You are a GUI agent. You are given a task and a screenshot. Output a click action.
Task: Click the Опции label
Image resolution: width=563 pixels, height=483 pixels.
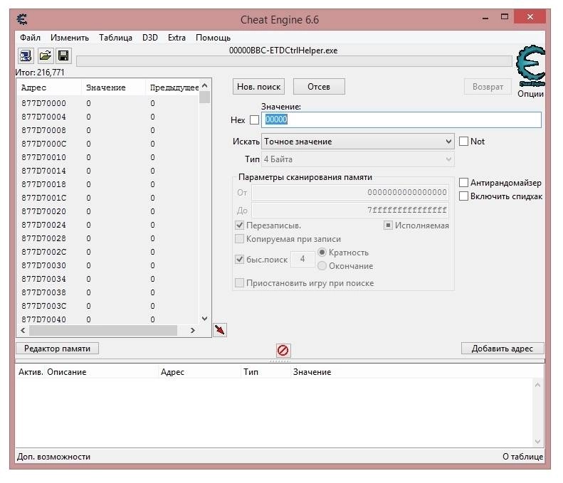(530, 94)
